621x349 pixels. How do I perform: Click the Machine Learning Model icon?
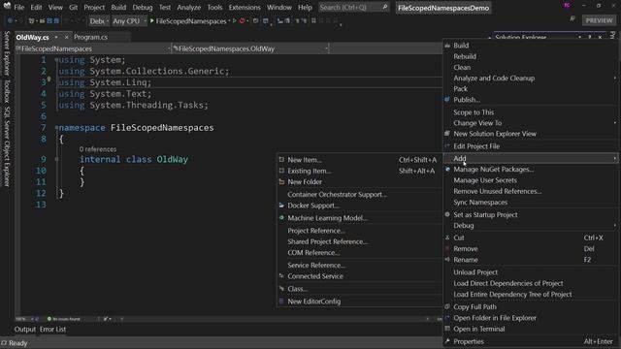[x=281, y=217]
